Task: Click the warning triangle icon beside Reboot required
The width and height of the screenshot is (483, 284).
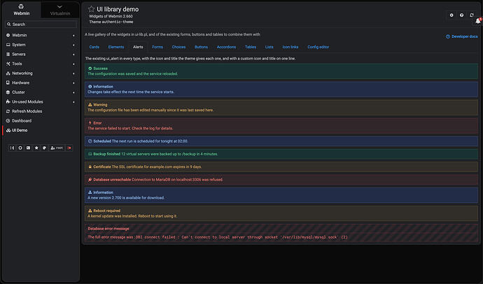Action: click(x=90, y=211)
